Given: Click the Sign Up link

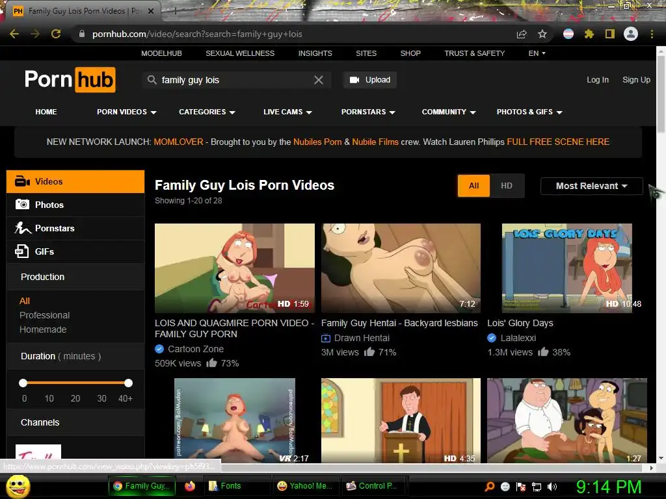Looking at the screenshot, I should 636,80.
